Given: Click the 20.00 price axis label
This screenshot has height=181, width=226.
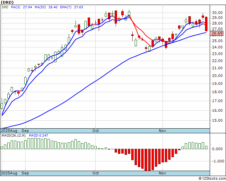Looking at the screenshot, I should [x=217, y=76].
